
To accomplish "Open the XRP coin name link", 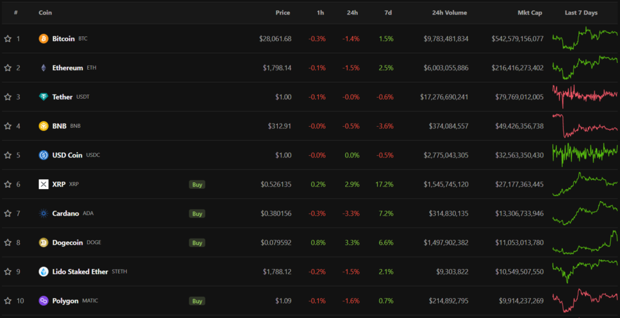I will [59, 184].
